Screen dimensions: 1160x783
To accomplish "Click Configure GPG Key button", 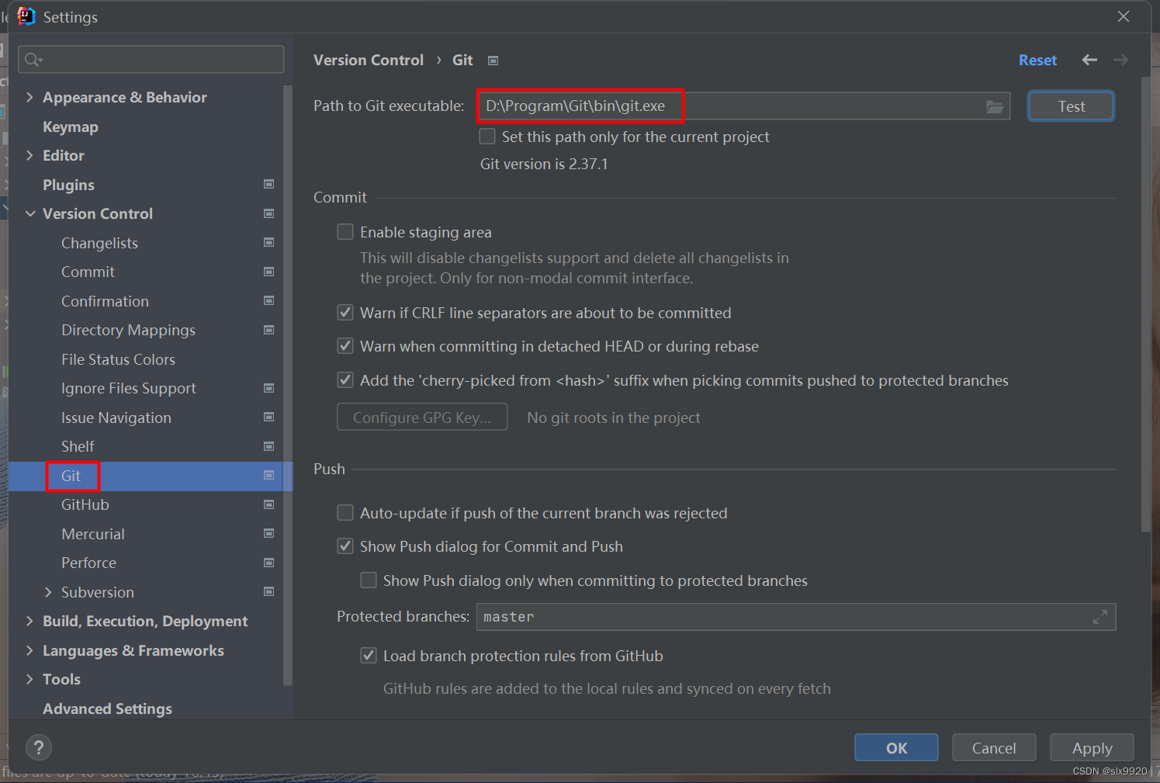I will [422, 417].
